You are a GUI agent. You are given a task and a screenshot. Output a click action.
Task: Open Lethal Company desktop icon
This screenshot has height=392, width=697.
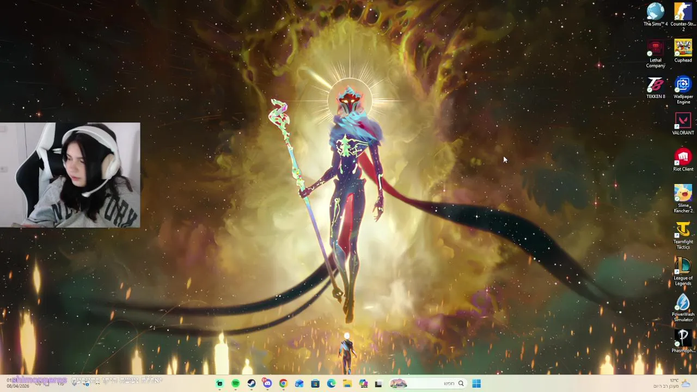click(656, 54)
